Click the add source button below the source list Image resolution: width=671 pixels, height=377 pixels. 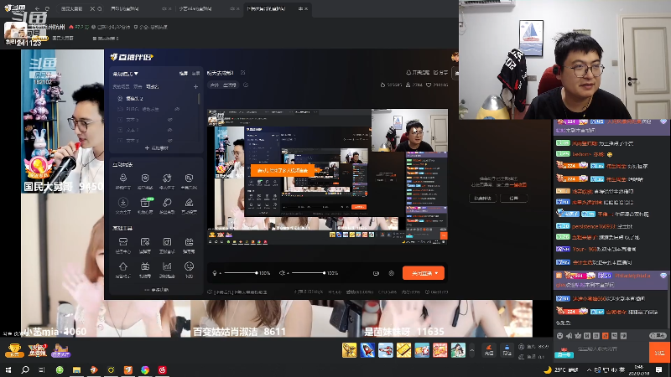157,148
